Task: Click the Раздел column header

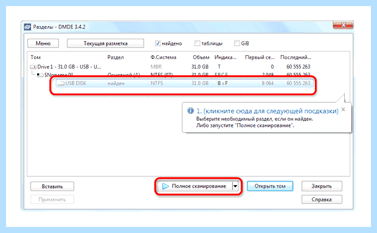Action: [x=116, y=58]
